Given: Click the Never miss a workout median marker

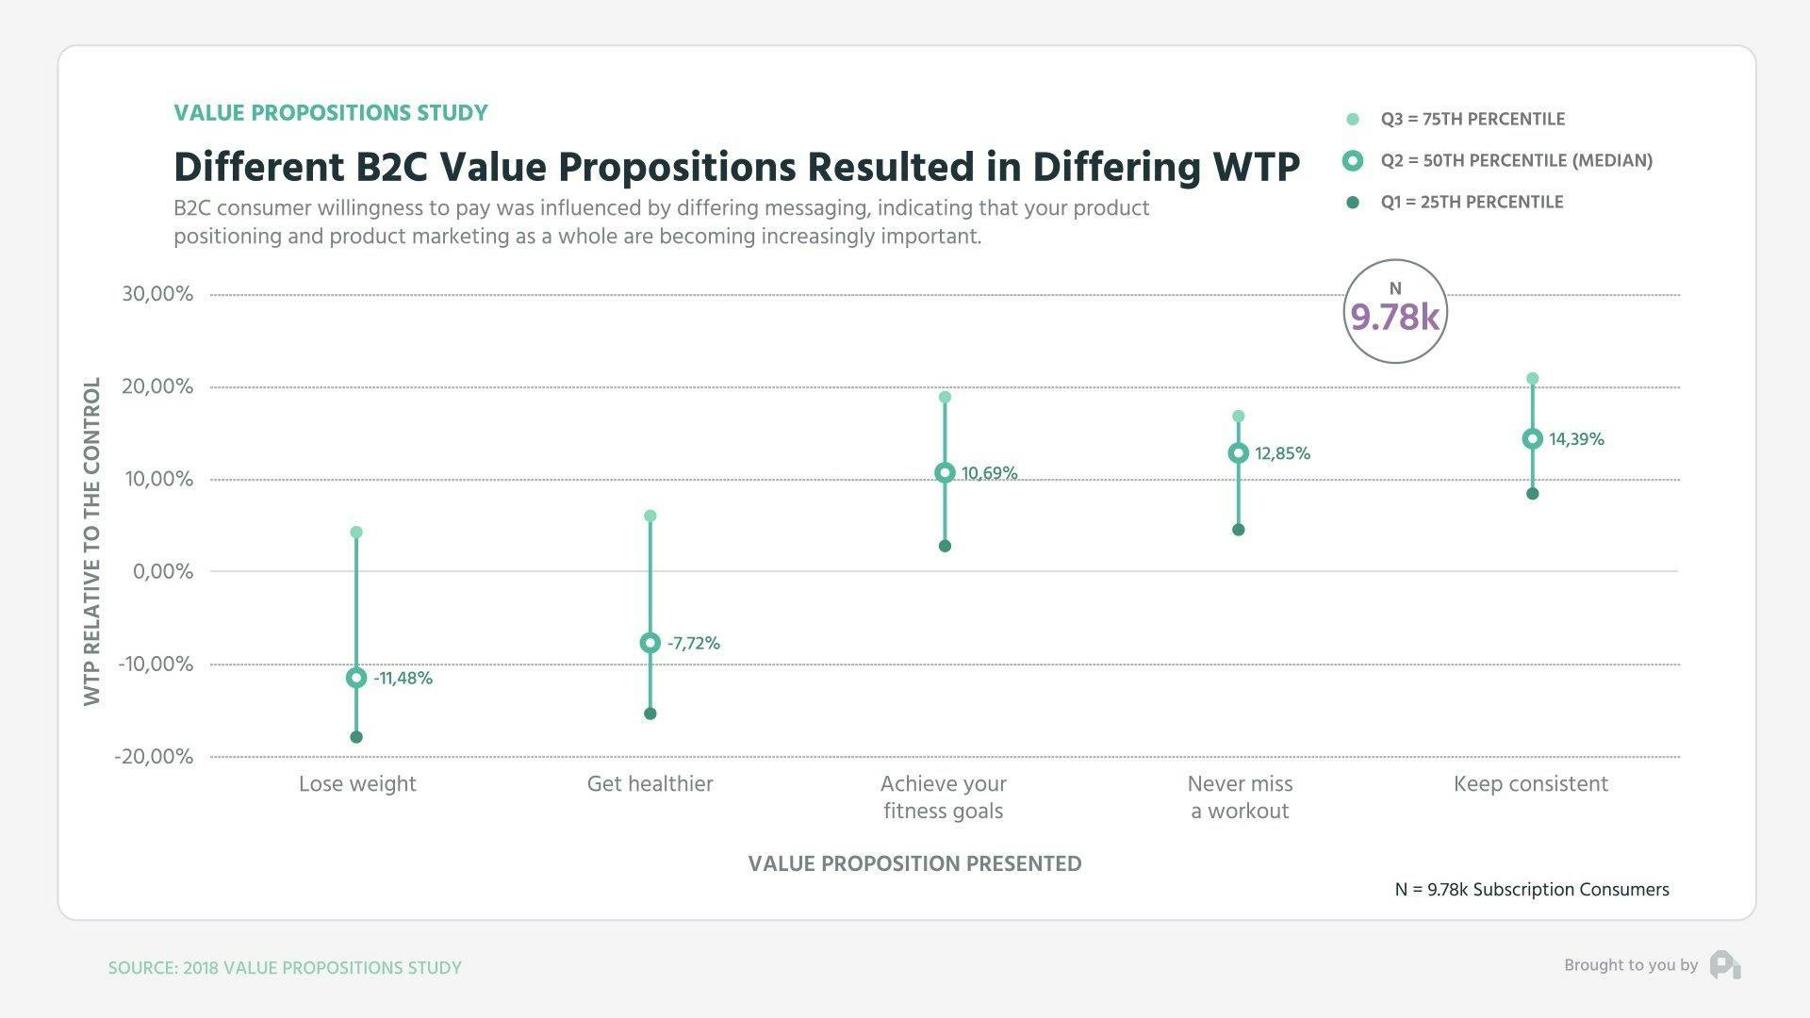Looking at the screenshot, I should [1239, 453].
